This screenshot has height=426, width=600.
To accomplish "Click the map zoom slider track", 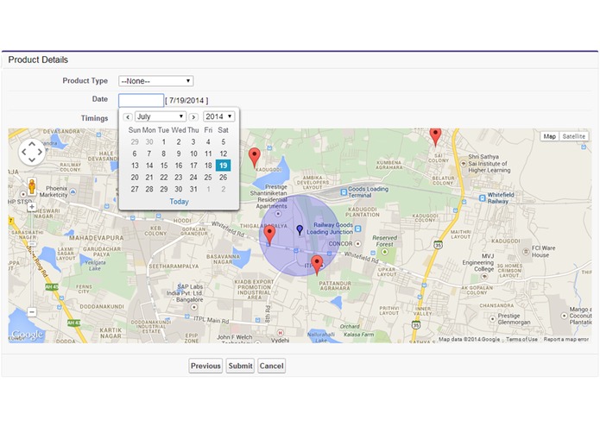I will tap(32, 260).
